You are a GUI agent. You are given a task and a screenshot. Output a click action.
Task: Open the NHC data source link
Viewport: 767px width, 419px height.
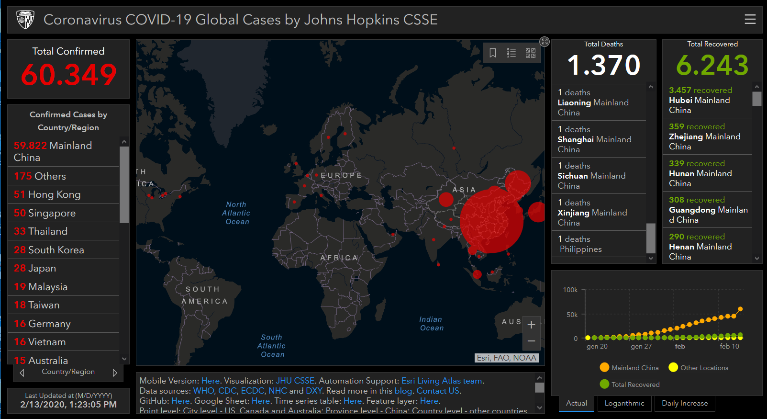pyautogui.click(x=278, y=391)
